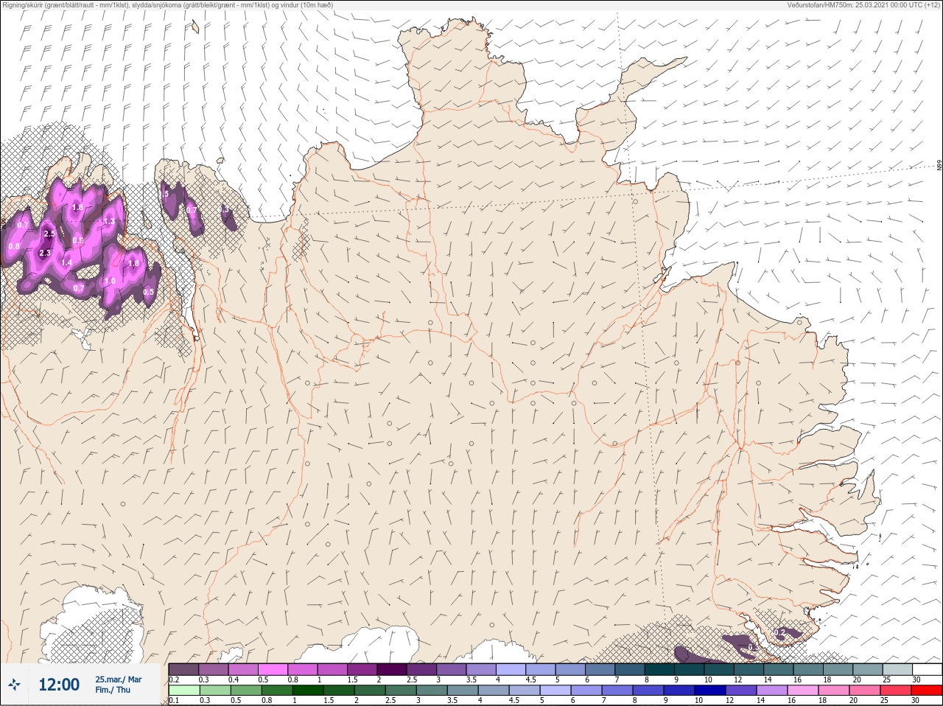Select the 0.8 snowfall value label

click(14, 246)
